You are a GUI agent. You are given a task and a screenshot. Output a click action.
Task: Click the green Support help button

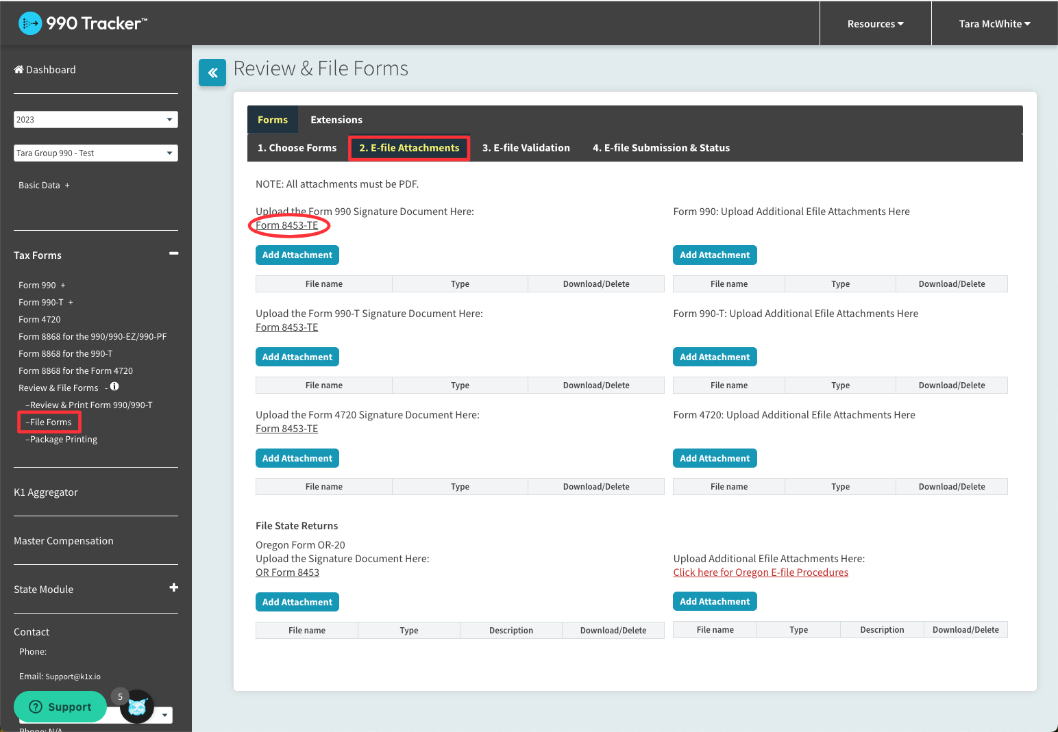[60, 707]
